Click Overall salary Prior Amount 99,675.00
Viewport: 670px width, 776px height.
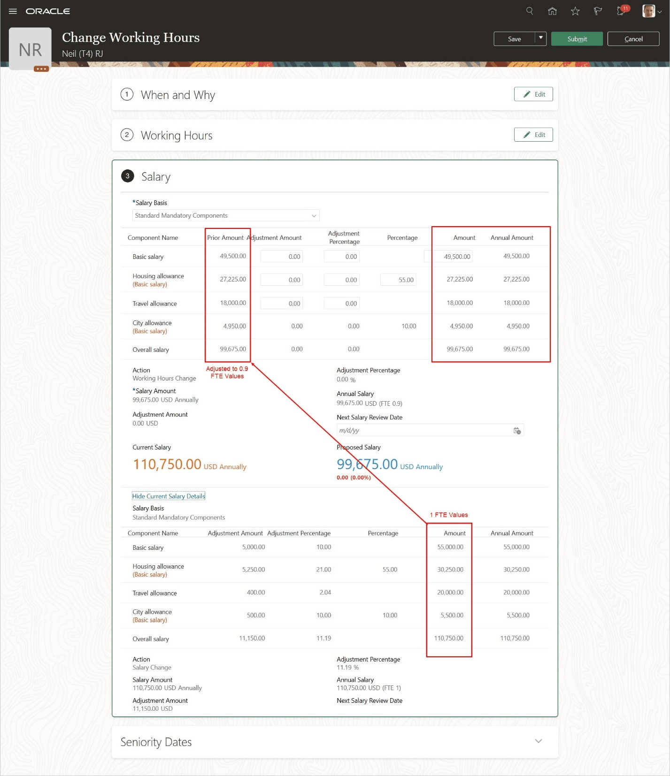tap(233, 349)
